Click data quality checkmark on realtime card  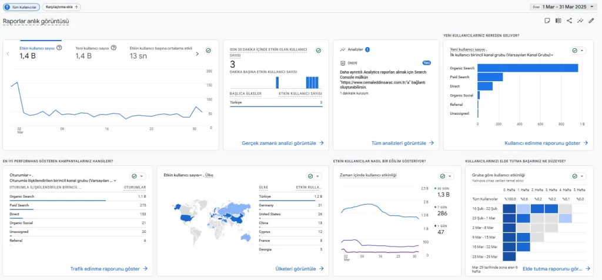318,51
